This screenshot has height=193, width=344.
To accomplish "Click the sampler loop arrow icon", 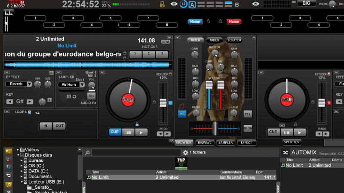I will pyautogui.click(x=74, y=96).
